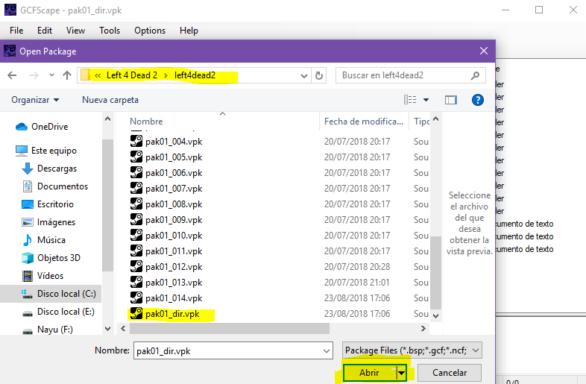Click the pak01_013.vpk file icon
This screenshot has width=586, height=384.
tap(136, 283)
